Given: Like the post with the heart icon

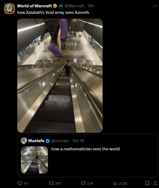Looking at the screenshot, I should [83, 183].
